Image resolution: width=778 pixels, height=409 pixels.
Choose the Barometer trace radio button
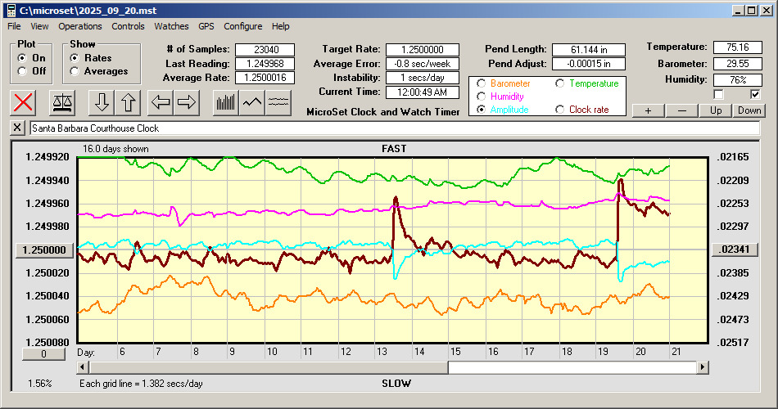(x=482, y=83)
